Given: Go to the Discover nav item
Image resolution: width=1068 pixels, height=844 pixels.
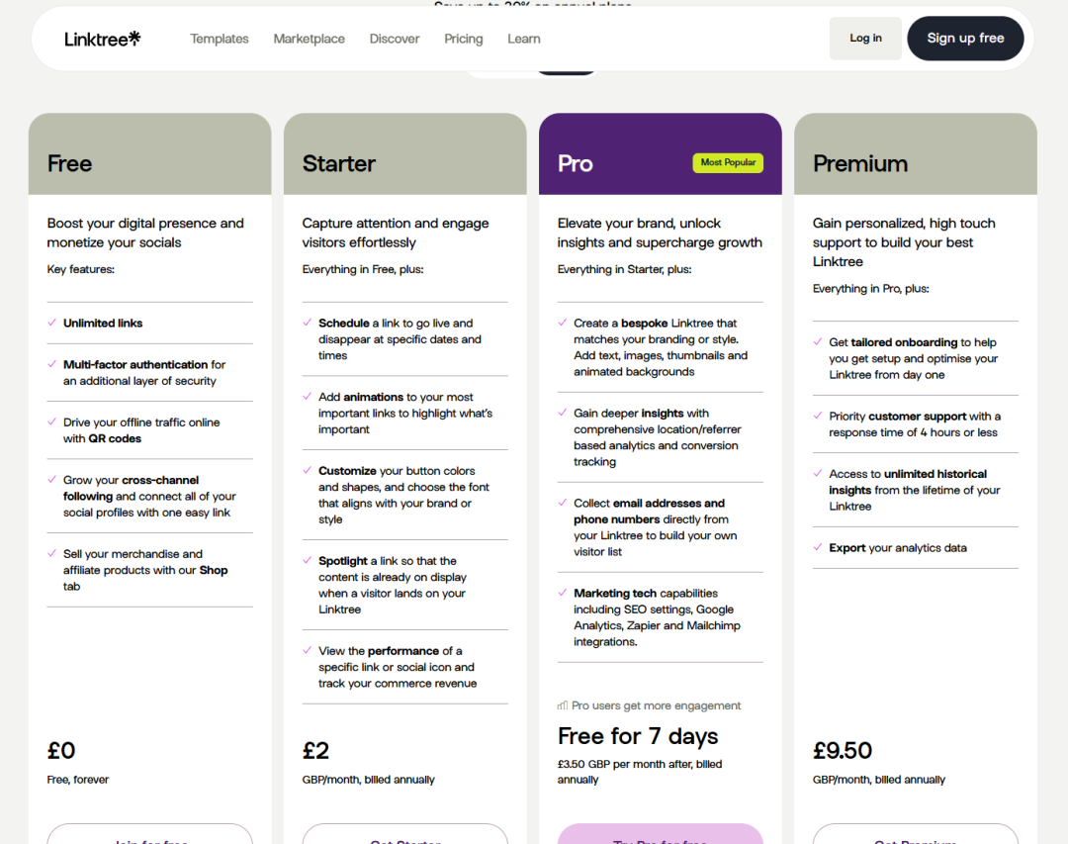Looking at the screenshot, I should pyautogui.click(x=395, y=39).
